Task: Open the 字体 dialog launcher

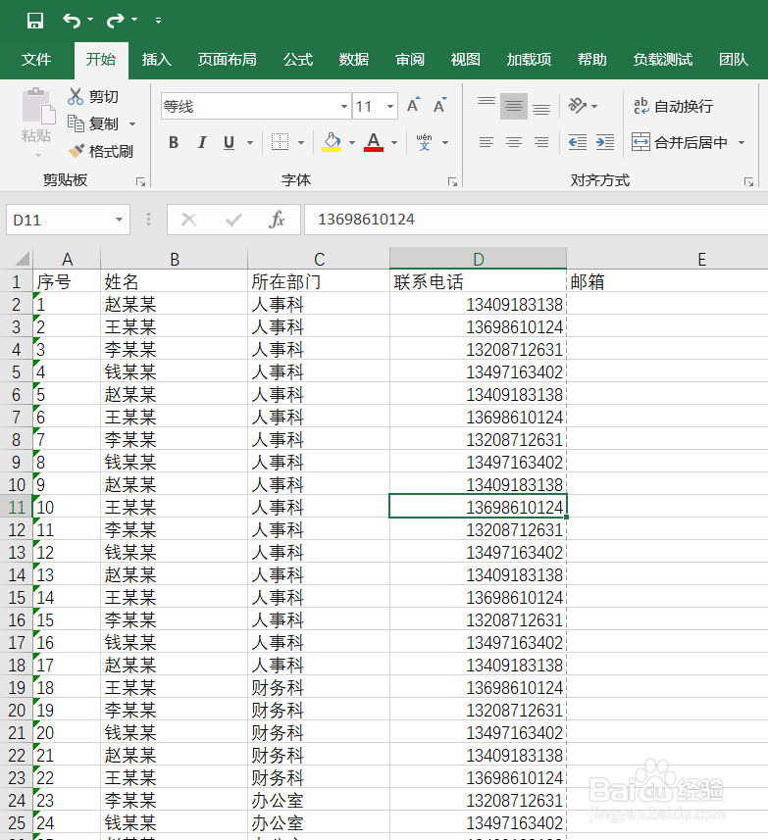Action: pos(452,182)
